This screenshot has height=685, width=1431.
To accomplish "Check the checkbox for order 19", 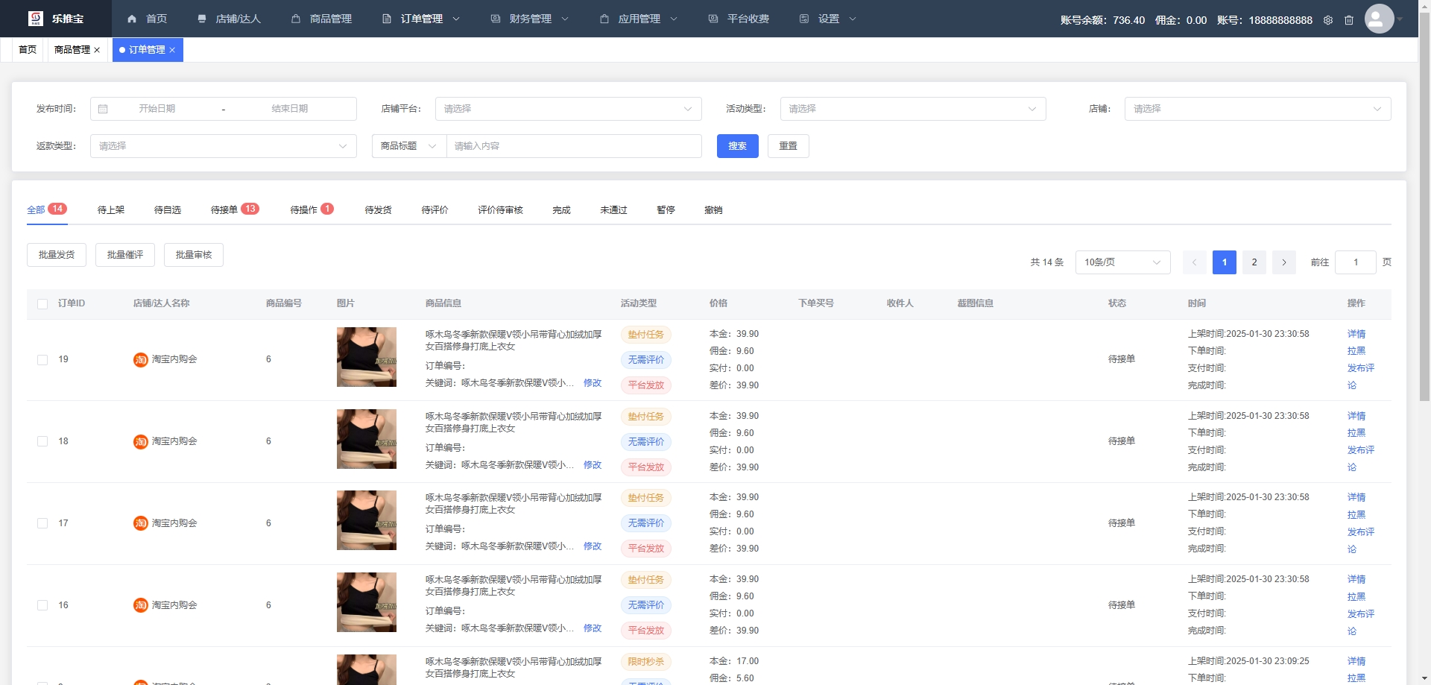I will (x=42, y=360).
